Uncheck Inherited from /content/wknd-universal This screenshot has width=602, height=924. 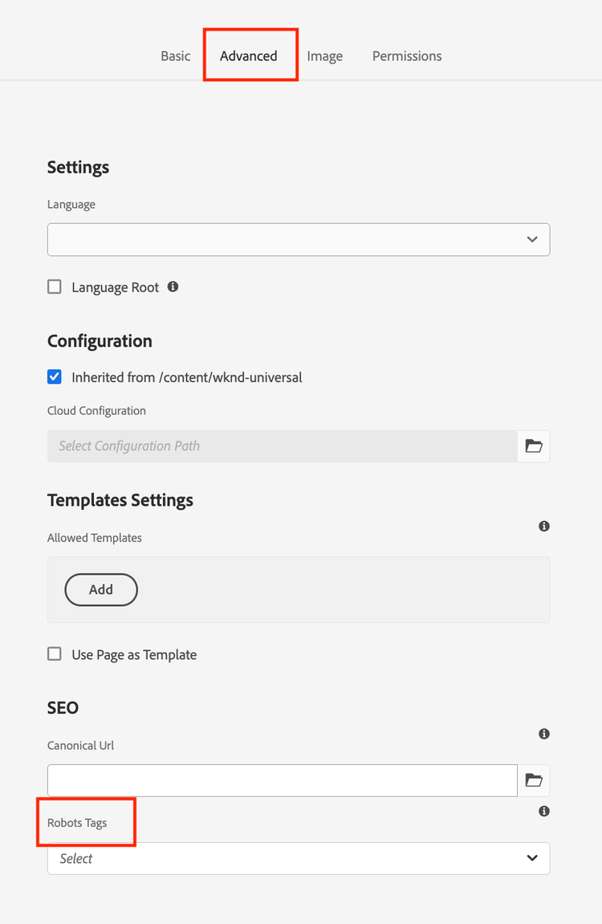pyautogui.click(x=55, y=377)
